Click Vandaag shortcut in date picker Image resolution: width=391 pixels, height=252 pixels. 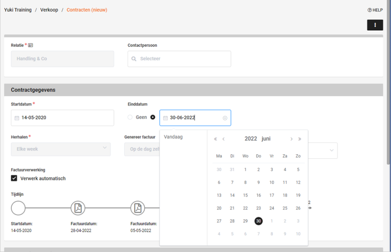coord(173,137)
